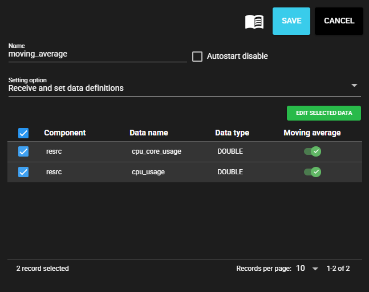
Task: Click the Data name column header
Action: point(149,133)
